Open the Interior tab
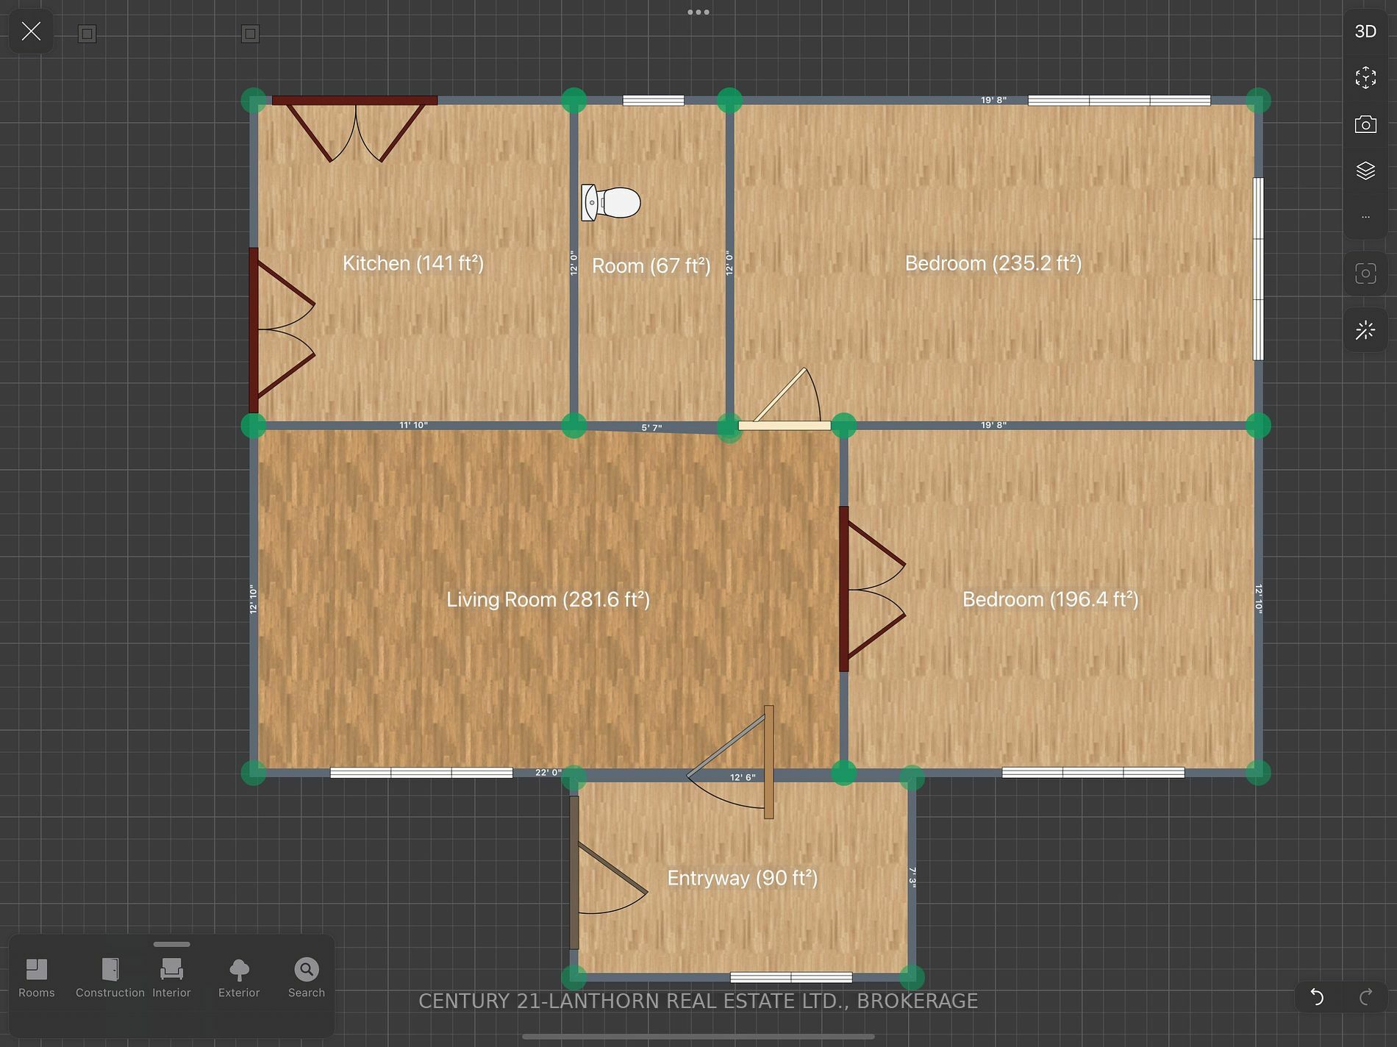Viewport: 1397px width, 1047px height. coord(171,978)
